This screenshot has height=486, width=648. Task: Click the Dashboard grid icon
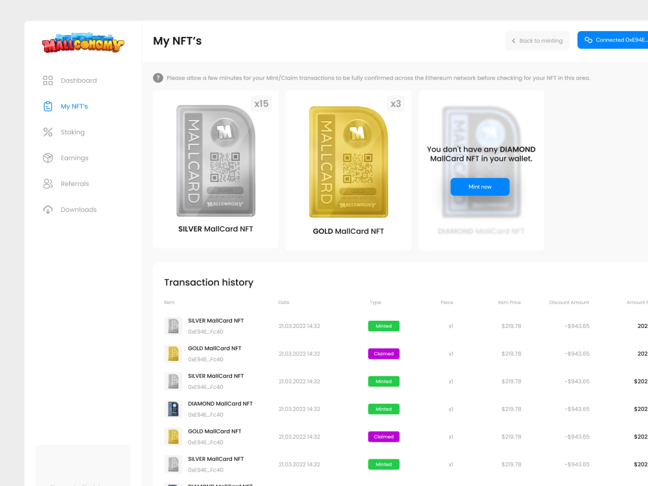48,80
